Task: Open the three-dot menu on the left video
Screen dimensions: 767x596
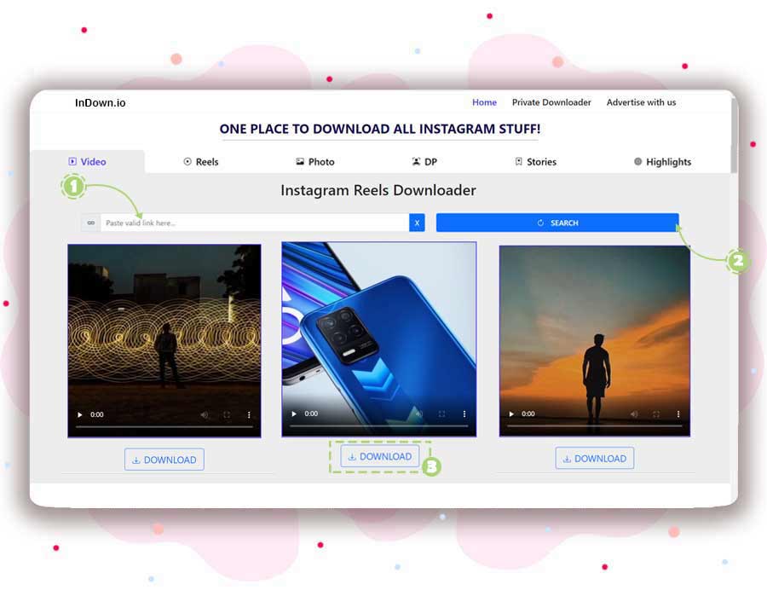Action: point(248,414)
